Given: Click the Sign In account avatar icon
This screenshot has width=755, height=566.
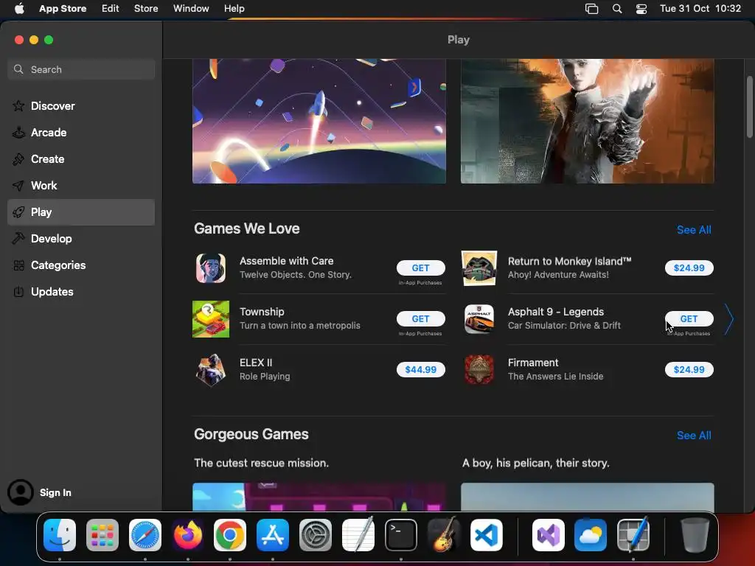Looking at the screenshot, I should [20, 492].
